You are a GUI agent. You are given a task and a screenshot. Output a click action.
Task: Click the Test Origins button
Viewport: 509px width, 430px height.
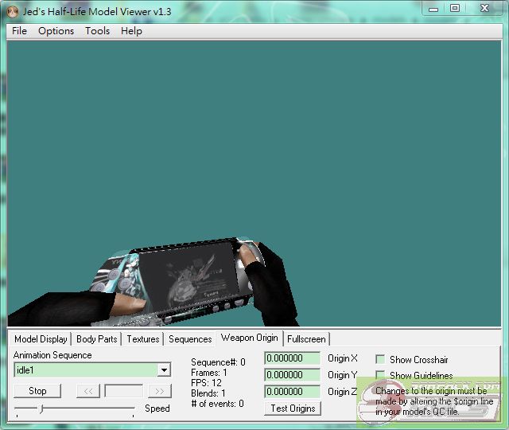[x=293, y=408]
